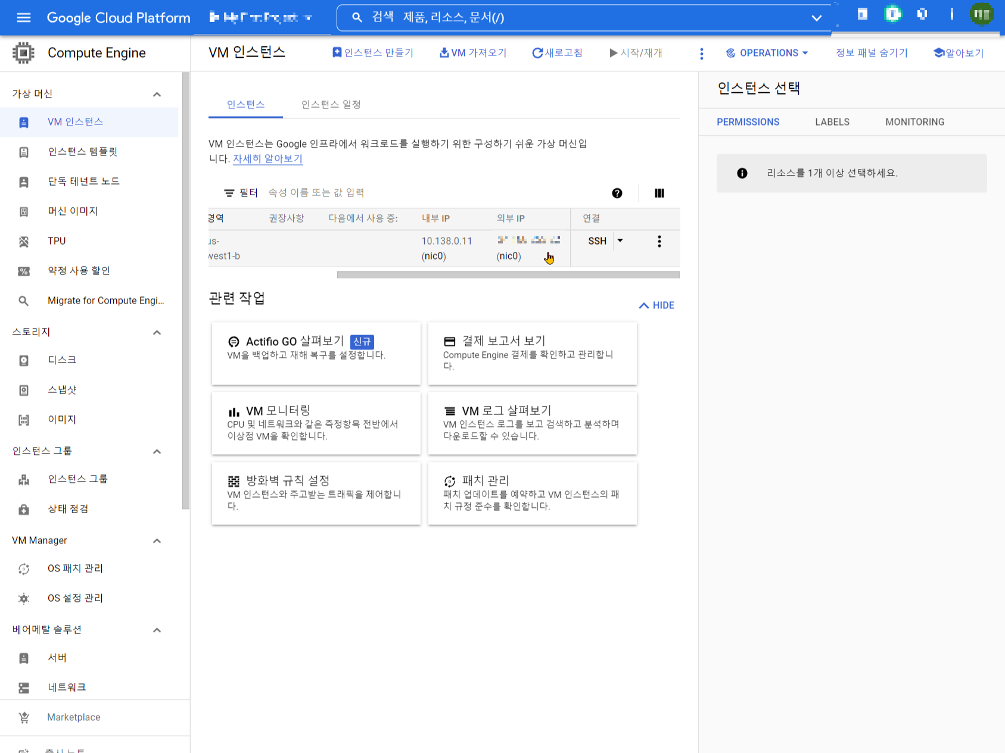1005x753 pixels.
Task: Open the project selector dropdown
Action: [x=261, y=17]
